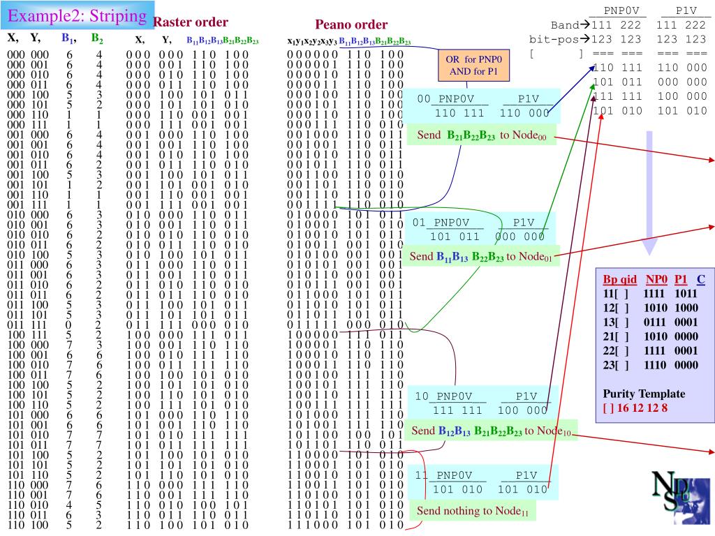Screen dimensions: 715x536
Task: Click the underlined 'NP0' column header
Action: 656,279
